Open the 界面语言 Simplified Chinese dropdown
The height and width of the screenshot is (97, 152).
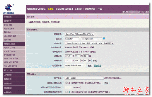tap(79, 34)
